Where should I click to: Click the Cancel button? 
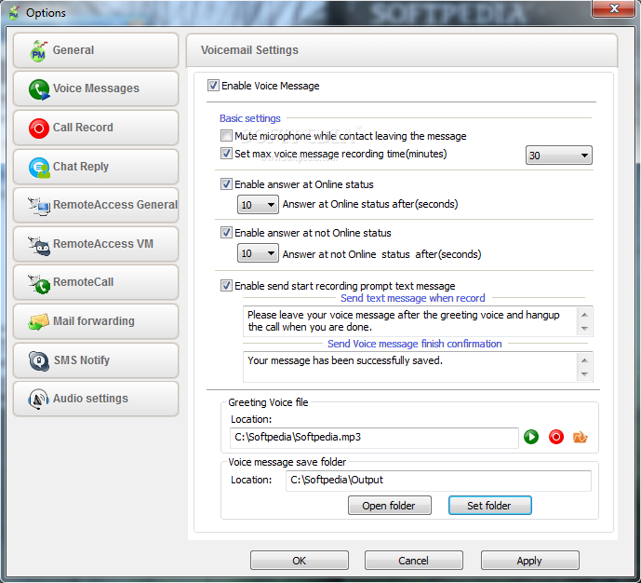(413, 560)
